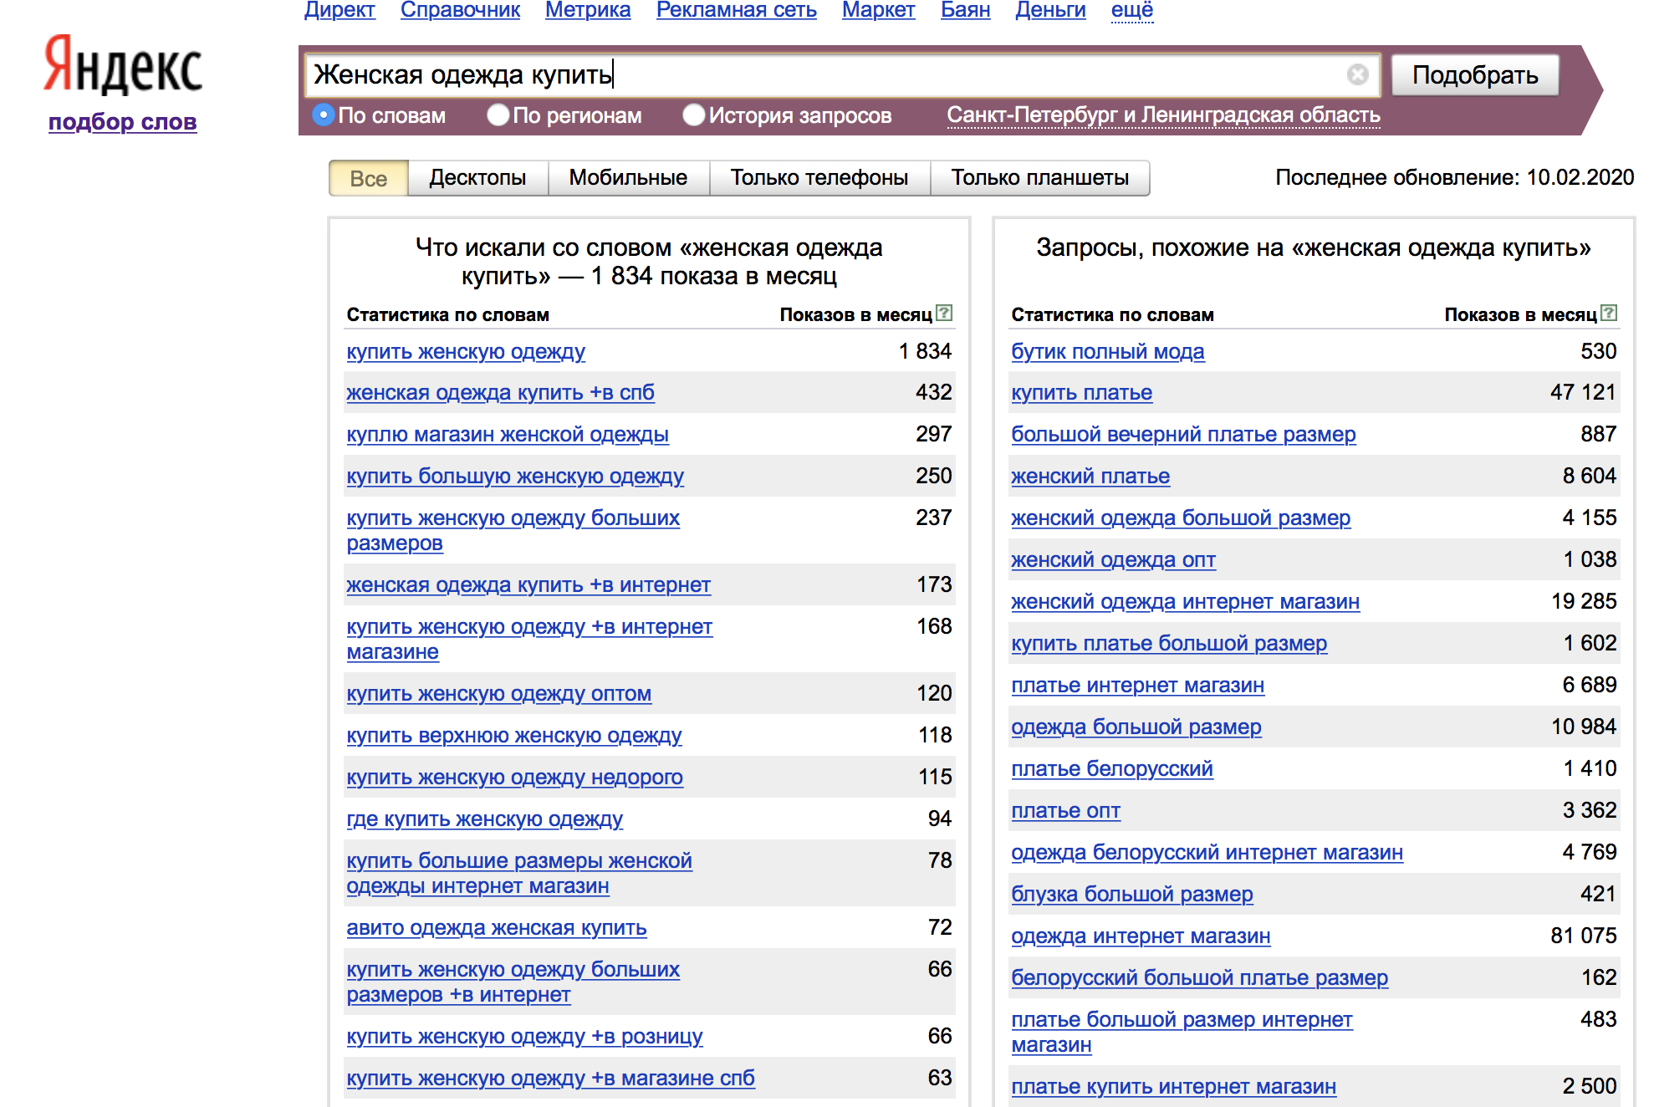Click impressions value 81 075 for одежда интернет магазин
The height and width of the screenshot is (1107, 1654).
pos(1584,936)
